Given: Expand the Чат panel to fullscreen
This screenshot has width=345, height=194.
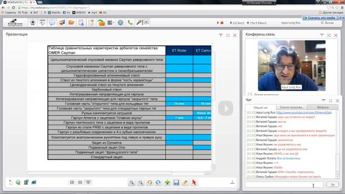Looking at the screenshot, I should click(330, 101).
